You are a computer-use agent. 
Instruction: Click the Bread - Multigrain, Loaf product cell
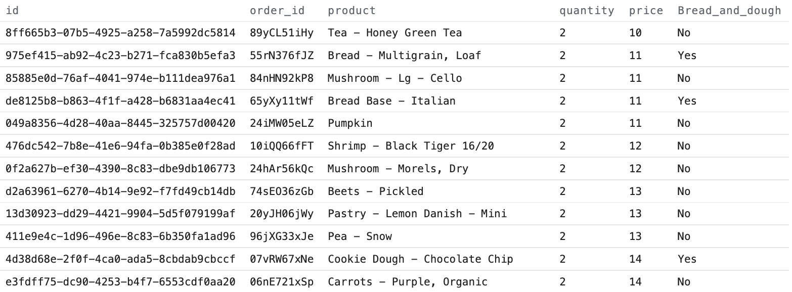(404, 56)
